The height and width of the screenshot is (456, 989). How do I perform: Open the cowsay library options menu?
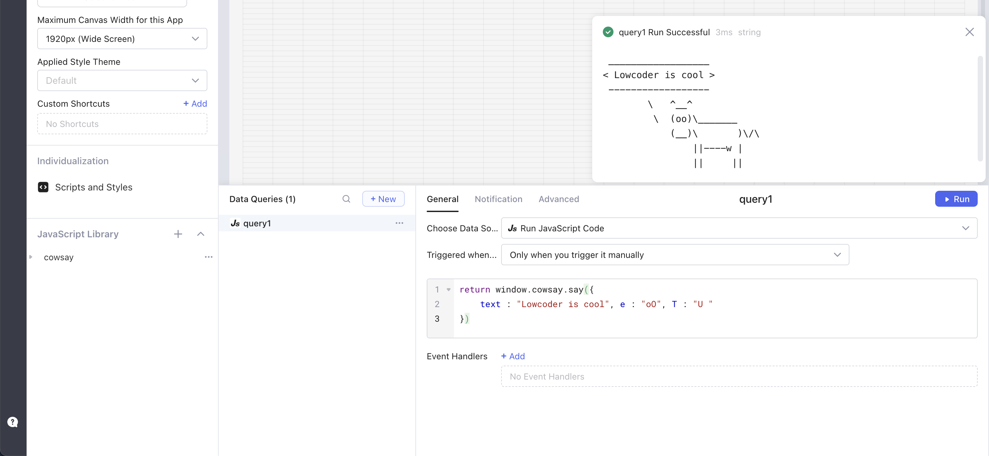click(208, 257)
